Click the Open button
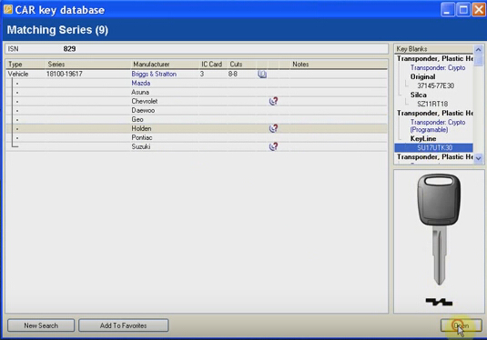Screen dimensions: 487x340 click(x=462, y=325)
